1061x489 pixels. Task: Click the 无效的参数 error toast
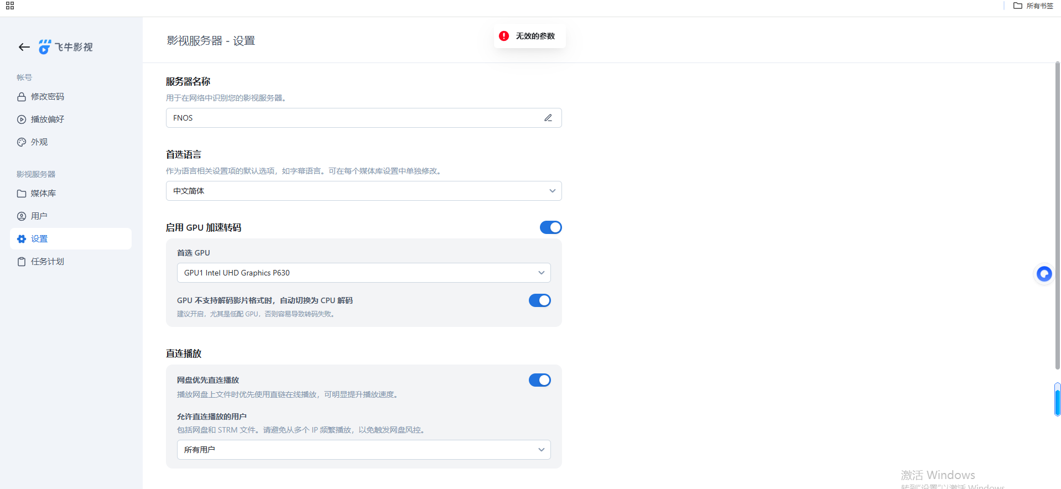tap(529, 36)
